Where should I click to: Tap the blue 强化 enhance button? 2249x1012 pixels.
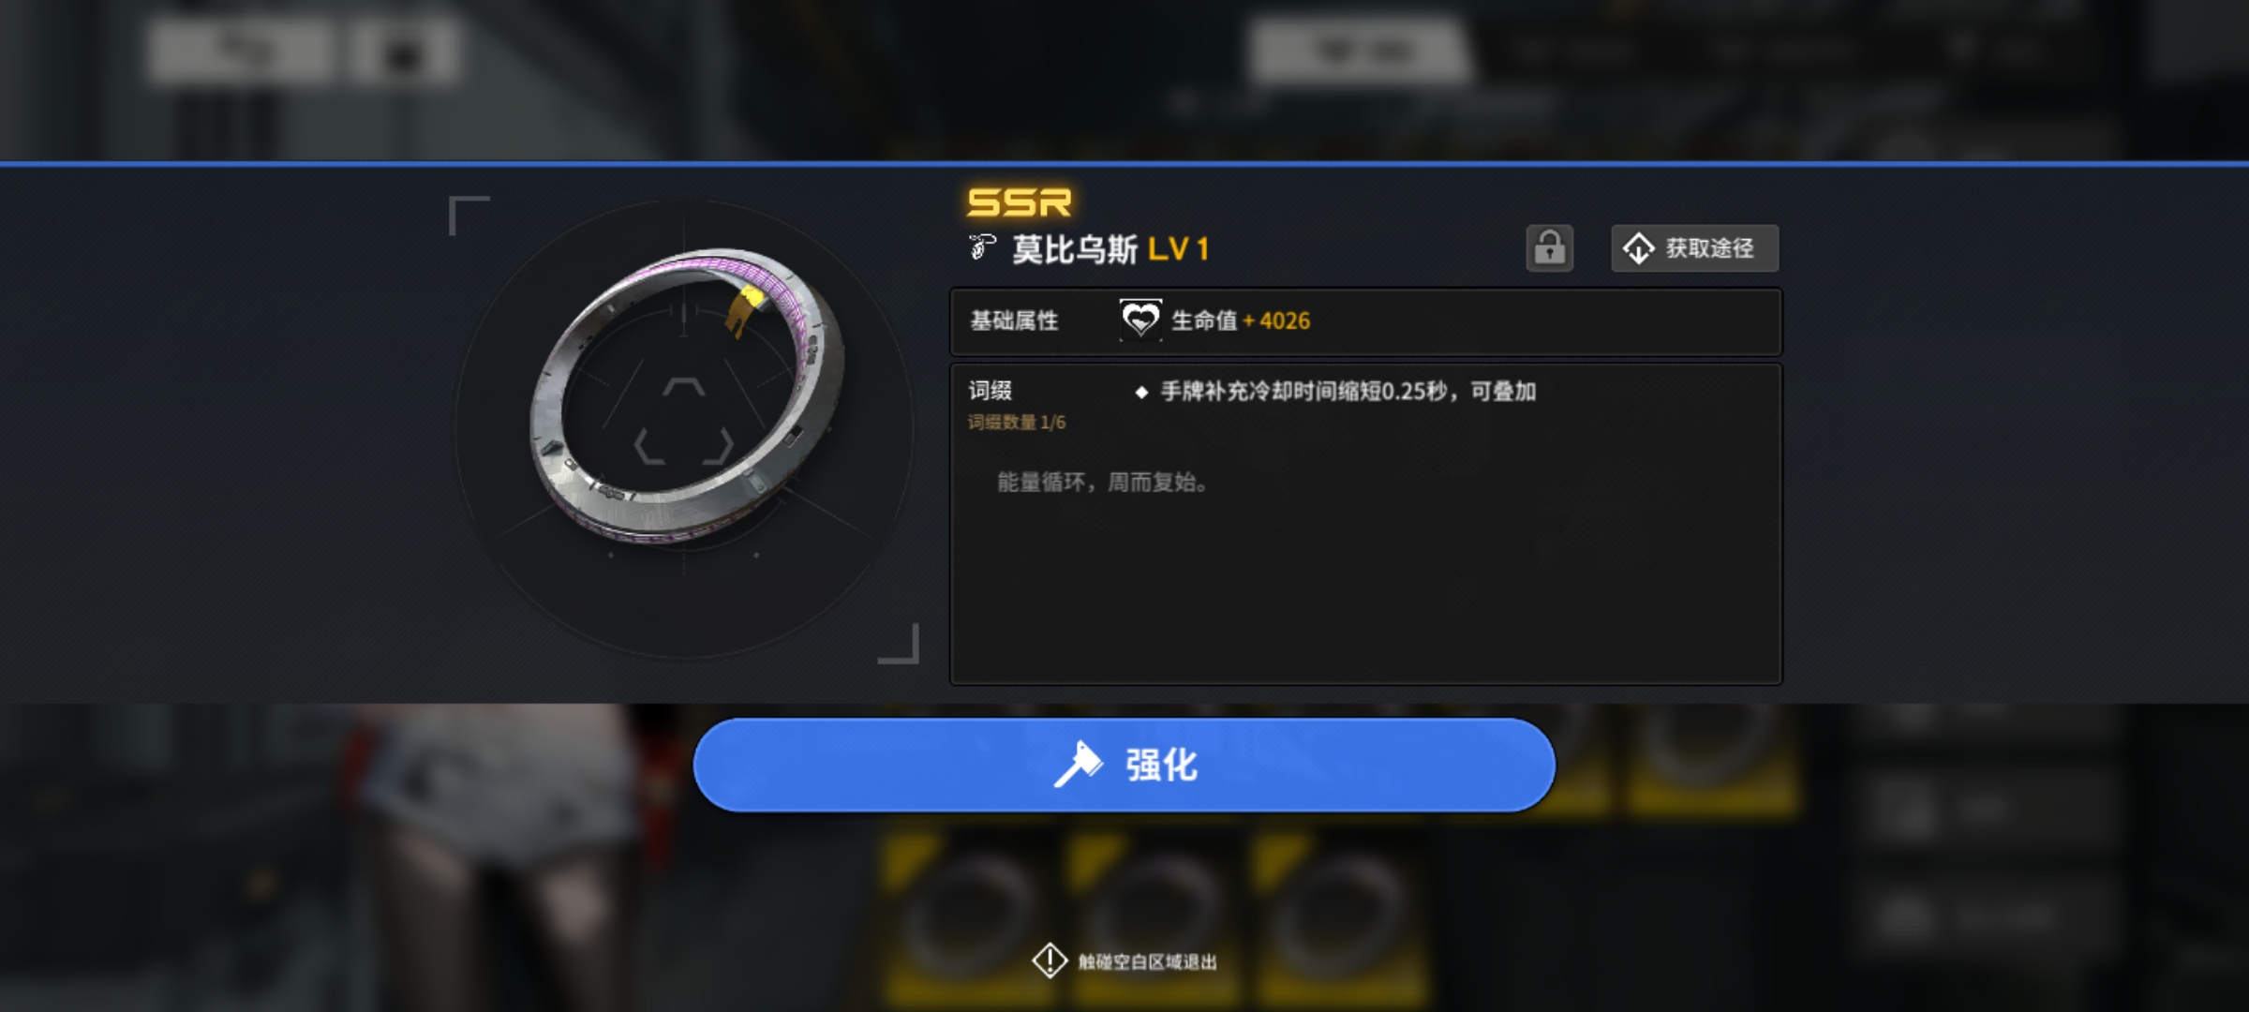[x=1124, y=765]
